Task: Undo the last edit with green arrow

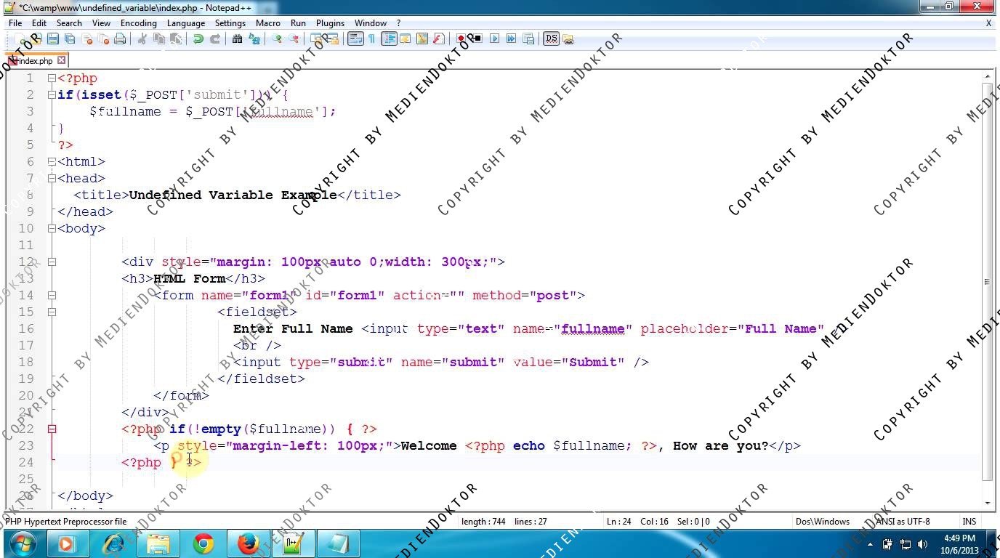Action: tap(198, 39)
